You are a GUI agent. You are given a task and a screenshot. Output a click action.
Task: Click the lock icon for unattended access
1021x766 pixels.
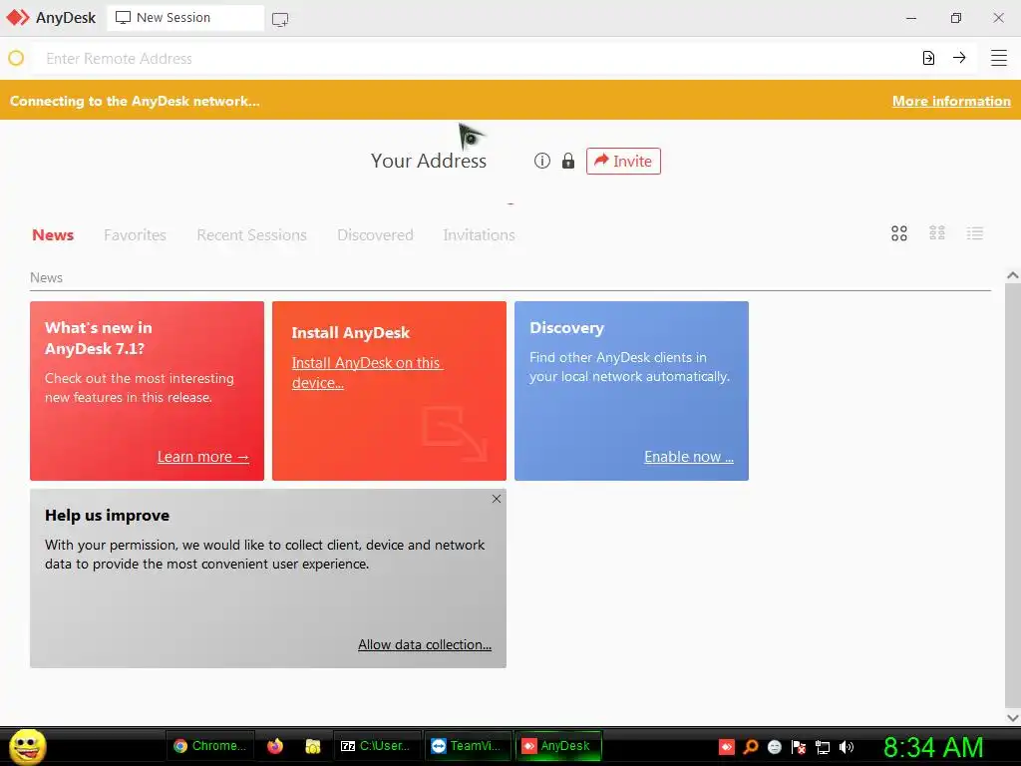pyautogui.click(x=568, y=161)
